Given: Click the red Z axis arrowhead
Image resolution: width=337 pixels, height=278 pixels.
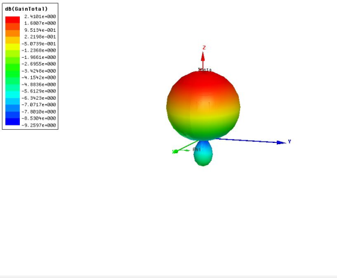Looking at the screenshot, I should (x=203, y=57).
